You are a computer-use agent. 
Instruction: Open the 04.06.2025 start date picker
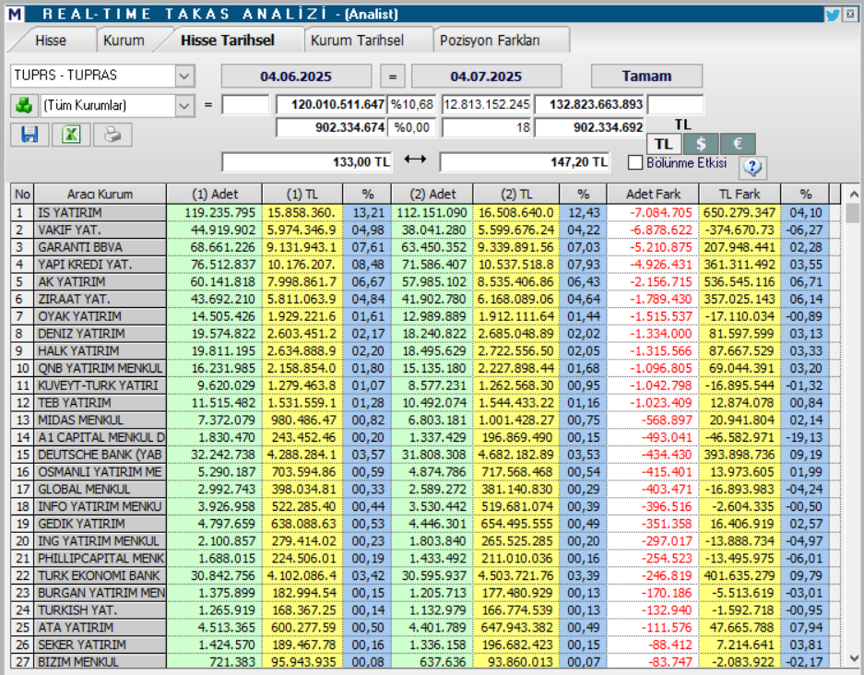point(296,77)
